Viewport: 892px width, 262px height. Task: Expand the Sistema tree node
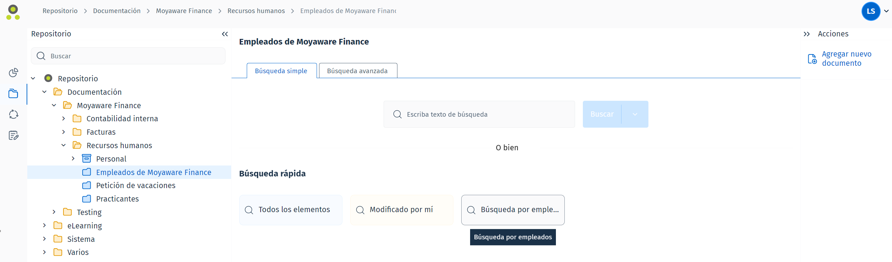[x=44, y=239]
